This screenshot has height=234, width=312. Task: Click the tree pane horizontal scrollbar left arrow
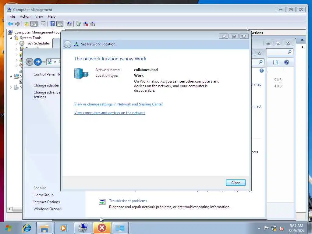(9, 209)
